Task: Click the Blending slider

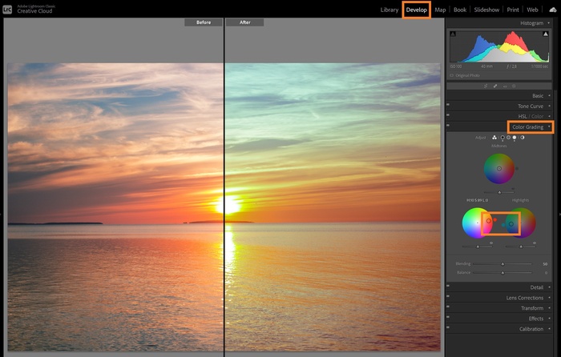Action: click(502, 264)
